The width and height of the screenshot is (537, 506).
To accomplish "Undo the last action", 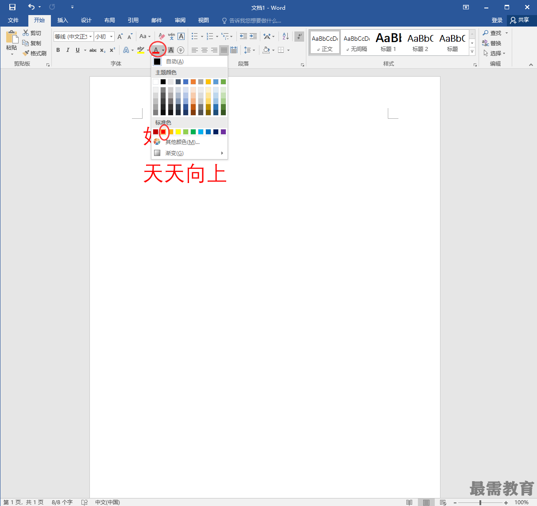I will coord(31,7).
